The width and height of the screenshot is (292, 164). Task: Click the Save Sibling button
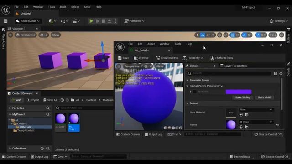(243, 97)
